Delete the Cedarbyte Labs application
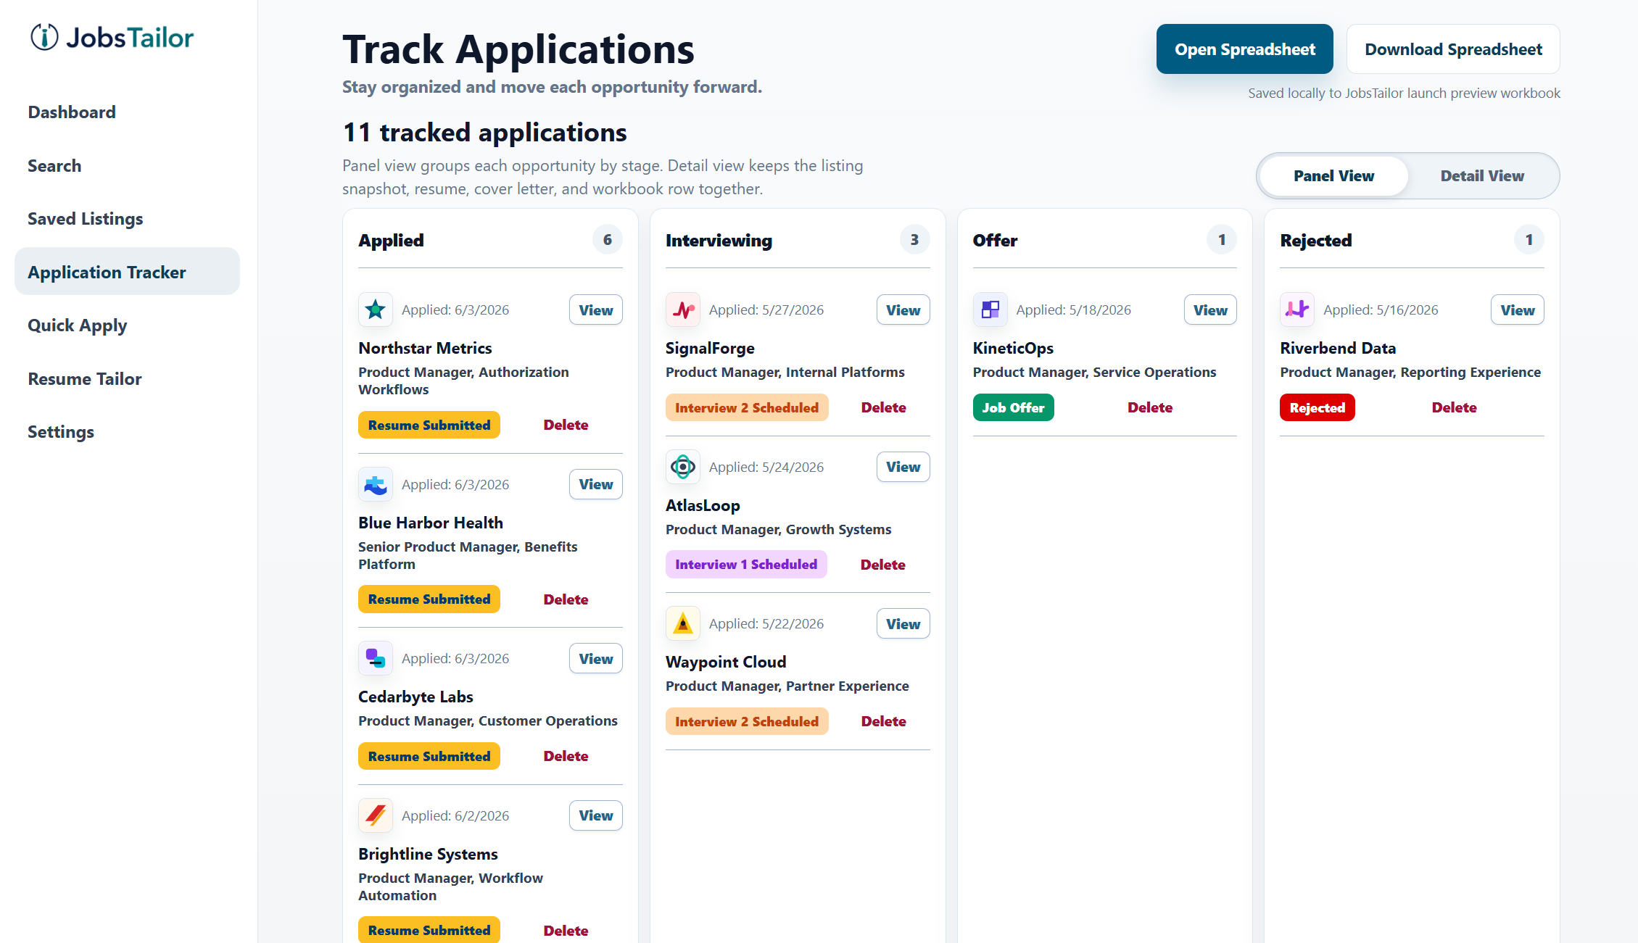1638x943 pixels. coord(566,756)
